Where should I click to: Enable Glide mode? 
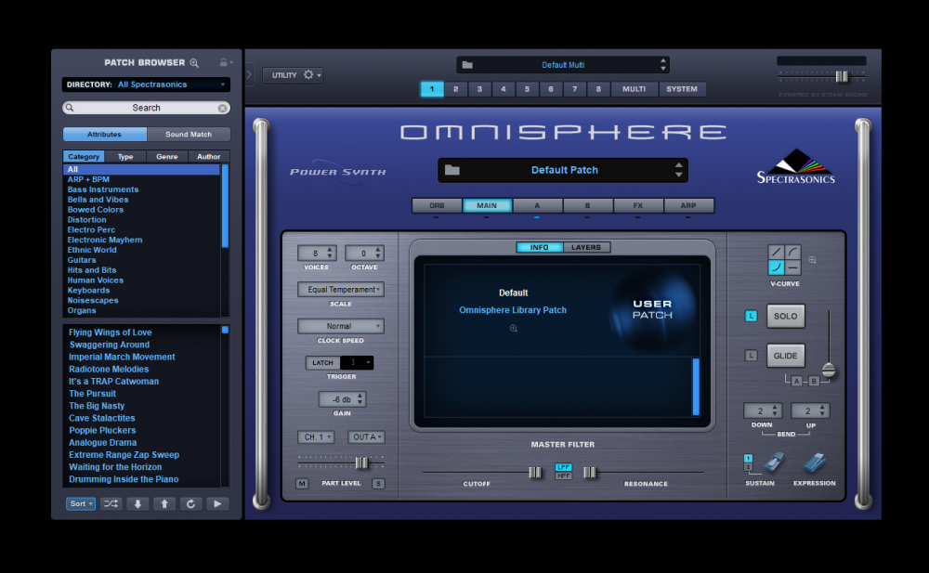click(x=786, y=356)
